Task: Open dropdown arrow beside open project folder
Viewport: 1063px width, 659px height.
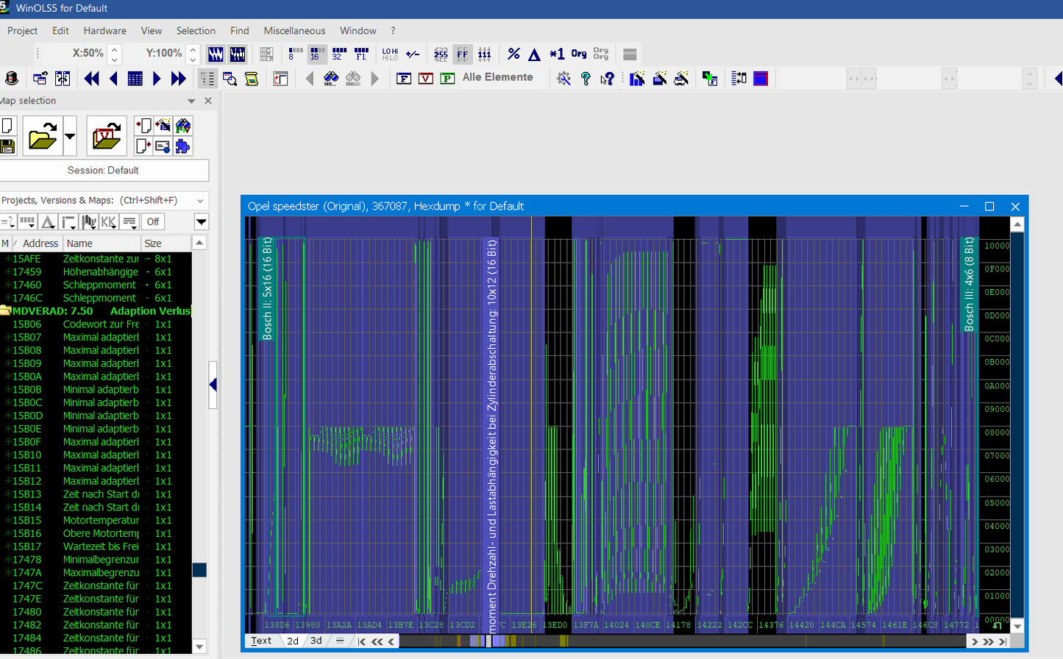Action: (x=70, y=136)
